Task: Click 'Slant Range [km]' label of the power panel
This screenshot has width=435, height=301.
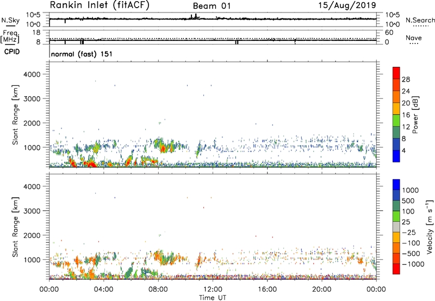Action: coord(15,115)
